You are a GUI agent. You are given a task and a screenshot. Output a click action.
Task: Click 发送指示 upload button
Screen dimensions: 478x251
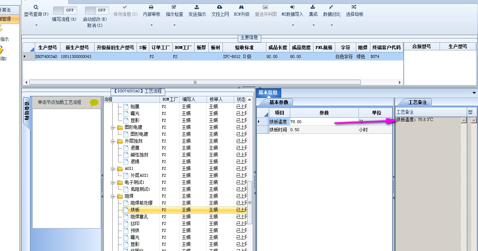197,11
